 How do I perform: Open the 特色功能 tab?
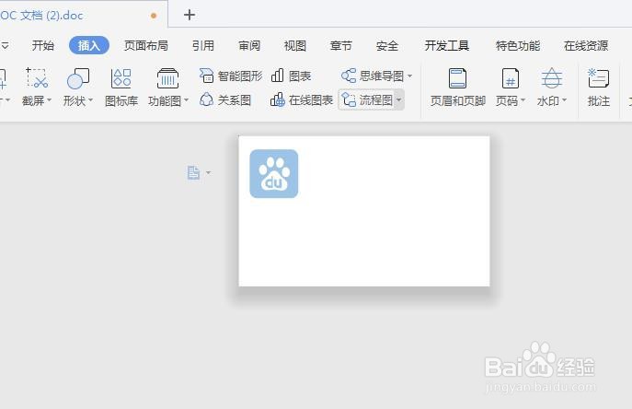(518, 46)
